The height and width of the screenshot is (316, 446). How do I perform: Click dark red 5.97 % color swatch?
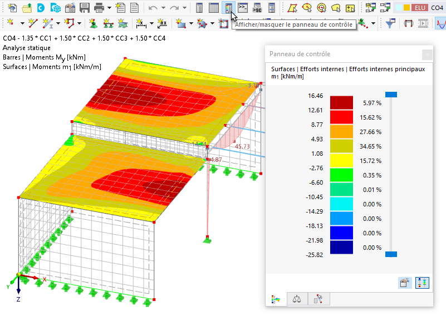point(341,102)
